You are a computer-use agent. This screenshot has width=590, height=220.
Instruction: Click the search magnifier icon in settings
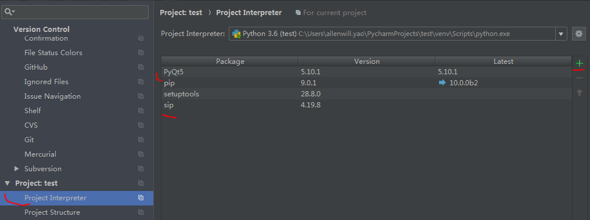(x=9, y=12)
